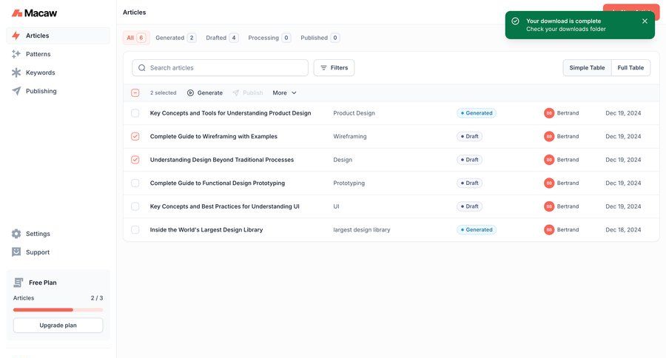Image resolution: width=666 pixels, height=358 pixels.
Task: Click Draft badge on Prototyping row
Action: [x=470, y=183]
